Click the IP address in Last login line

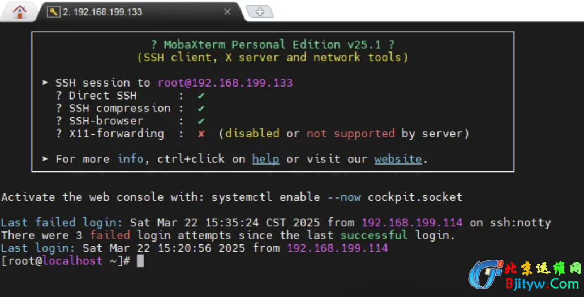click(337, 248)
